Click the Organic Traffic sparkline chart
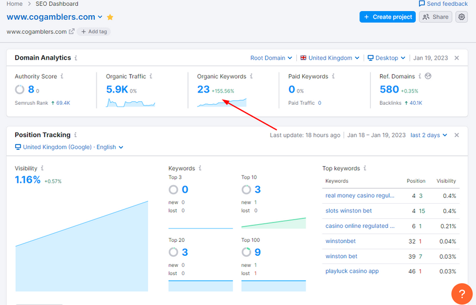This screenshot has height=305, width=476. click(131, 102)
